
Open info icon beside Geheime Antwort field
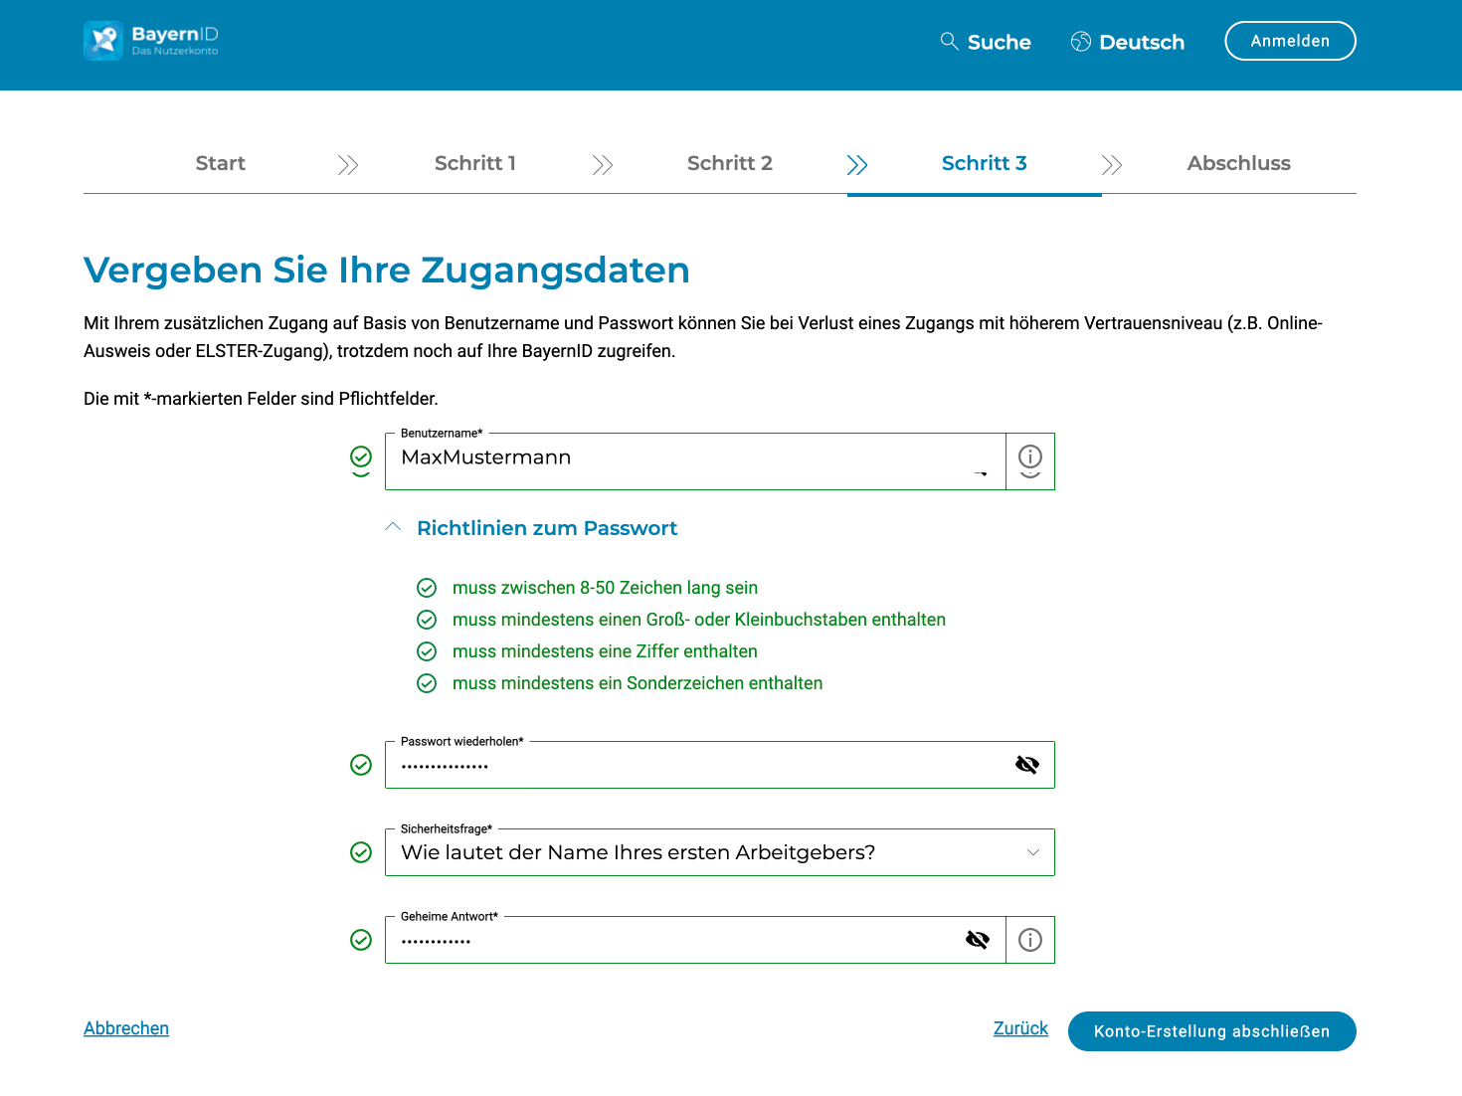(x=1030, y=940)
